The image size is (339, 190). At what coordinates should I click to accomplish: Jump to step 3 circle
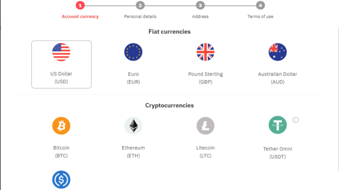(200, 5)
